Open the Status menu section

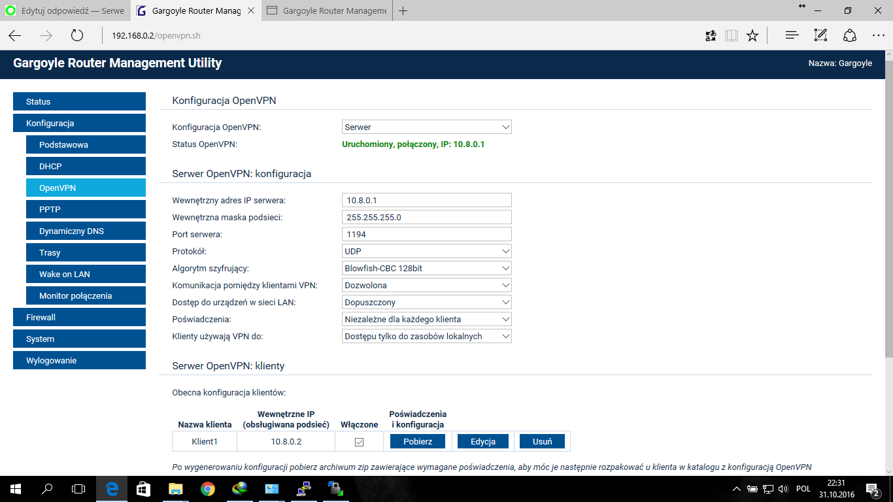79,101
